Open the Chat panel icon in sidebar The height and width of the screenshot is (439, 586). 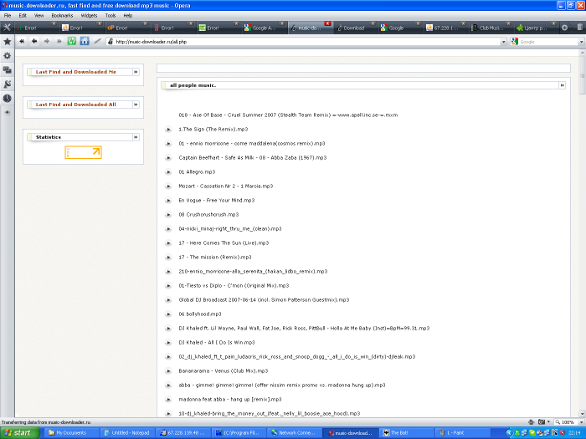pos(7,69)
